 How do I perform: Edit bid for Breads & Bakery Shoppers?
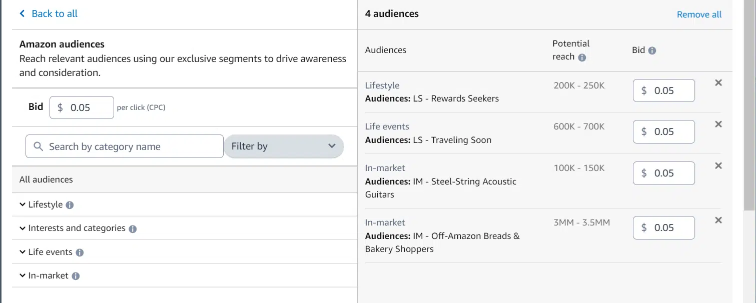(x=664, y=227)
